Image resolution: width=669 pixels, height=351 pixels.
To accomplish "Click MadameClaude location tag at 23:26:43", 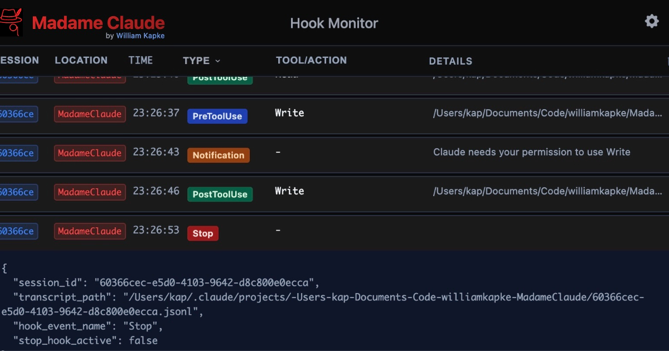I will coord(90,153).
